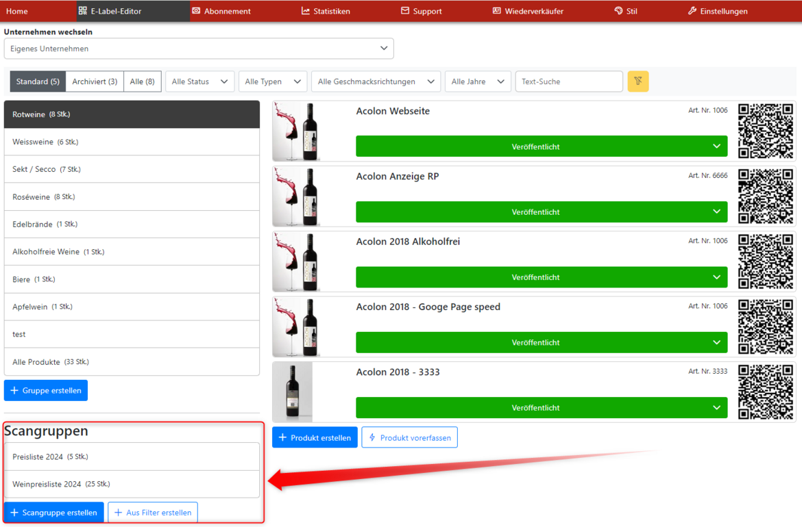
Task: Click the Produkt vorerfassen button
Action: pos(410,437)
